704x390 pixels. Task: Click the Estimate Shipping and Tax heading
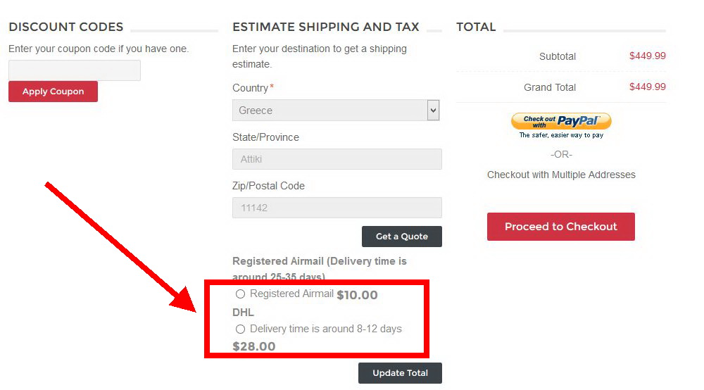coord(325,27)
